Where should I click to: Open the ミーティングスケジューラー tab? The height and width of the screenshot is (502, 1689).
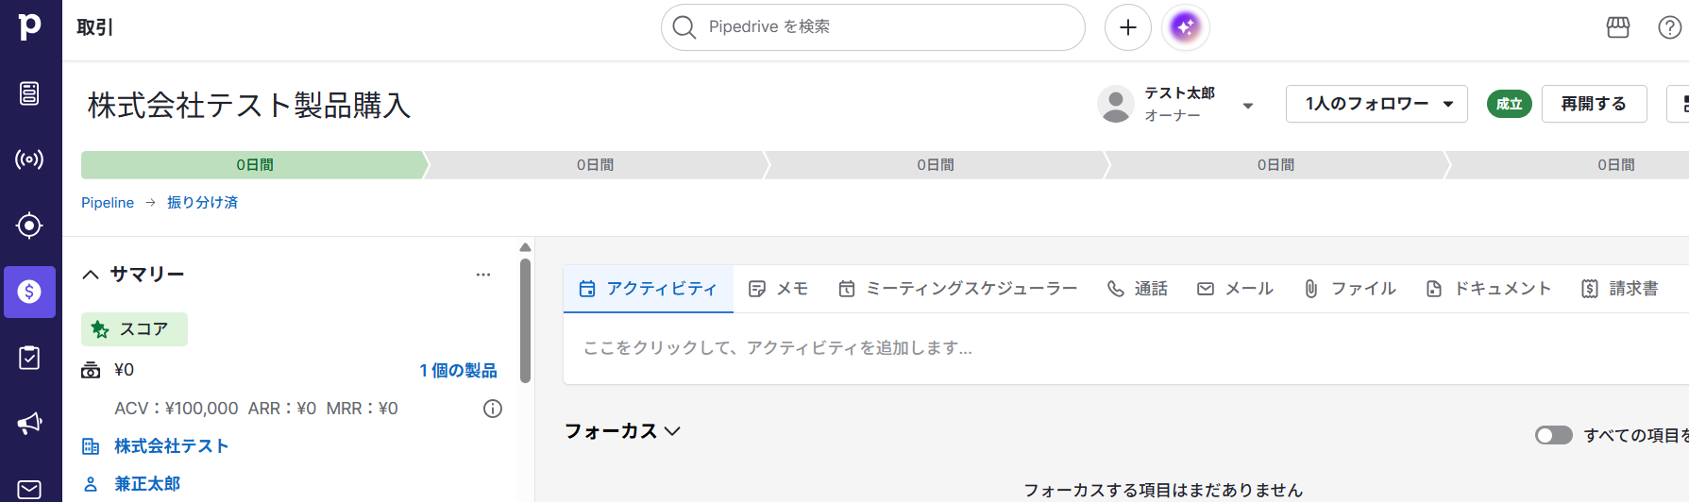(x=957, y=289)
